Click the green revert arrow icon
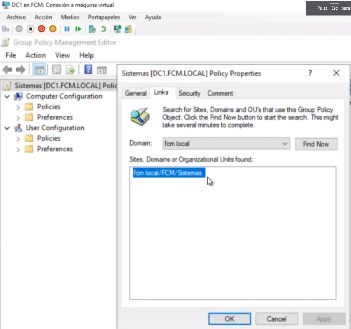The height and width of the screenshot is (329, 351). pos(103,29)
